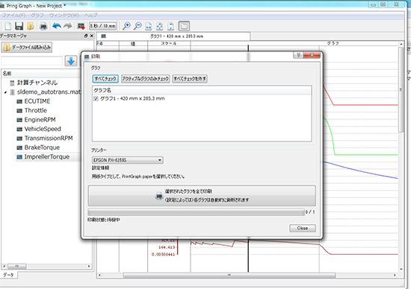
Task: Click the print progress bar
Action: pos(196,212)
